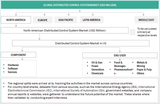Click the Global Distributed Control System Market header
This screenshot has width=160, height=104.
(x=80, y=5)
